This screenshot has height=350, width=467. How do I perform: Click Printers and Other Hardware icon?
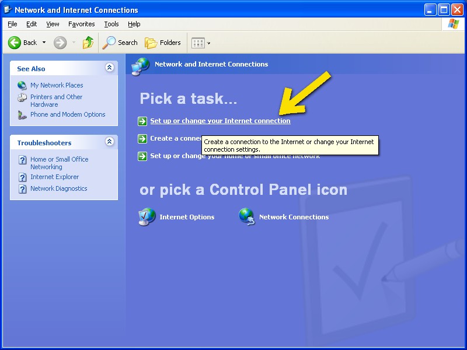22,98
